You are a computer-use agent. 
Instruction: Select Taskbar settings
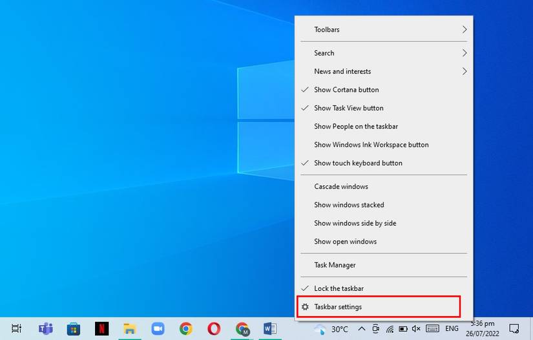338,307
